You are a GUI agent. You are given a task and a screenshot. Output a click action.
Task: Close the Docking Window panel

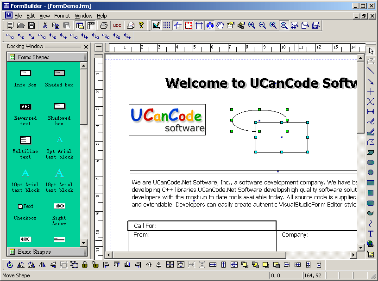86,47
